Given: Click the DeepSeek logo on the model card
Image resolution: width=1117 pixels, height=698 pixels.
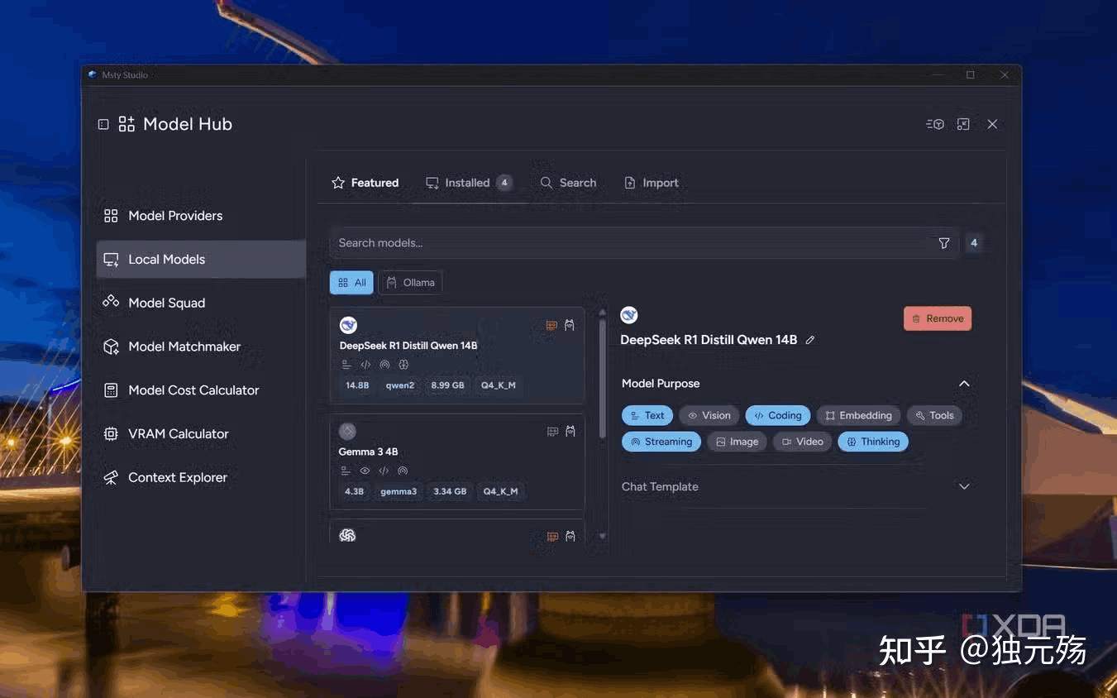Looking at the screenshot, I should pos(348,325).
